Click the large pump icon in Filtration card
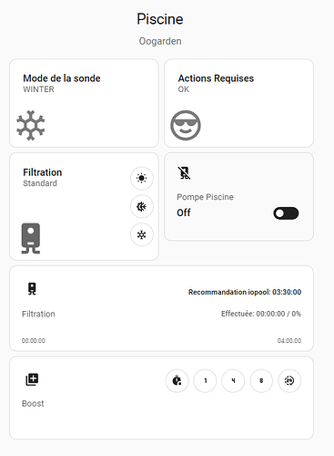 click(x=31, y=238)
